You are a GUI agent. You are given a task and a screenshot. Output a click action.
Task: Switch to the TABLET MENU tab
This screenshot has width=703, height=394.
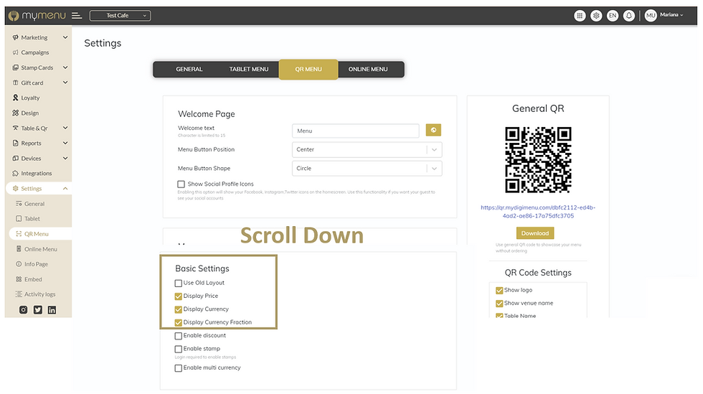click(249, 69)
